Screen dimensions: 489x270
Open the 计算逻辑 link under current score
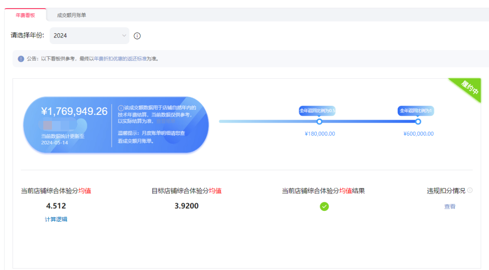point(56,219)
